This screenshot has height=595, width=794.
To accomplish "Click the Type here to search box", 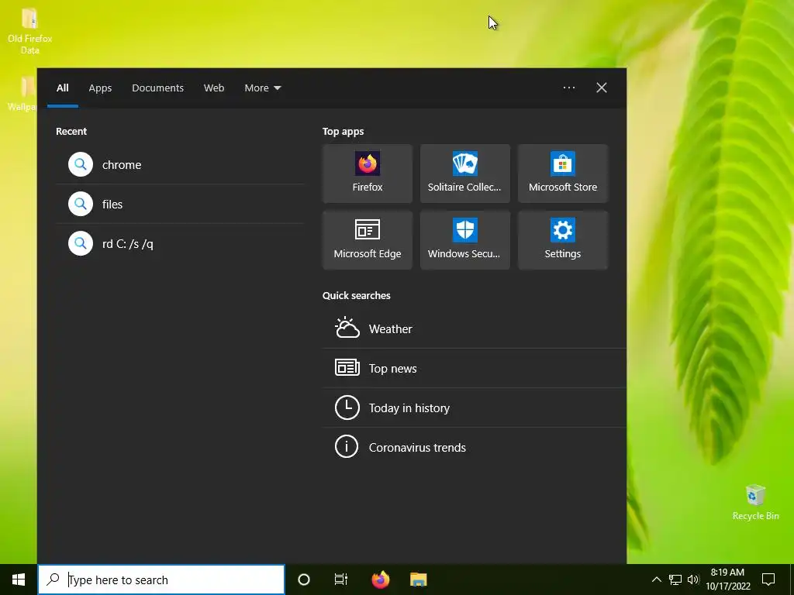I will [161, 580].
